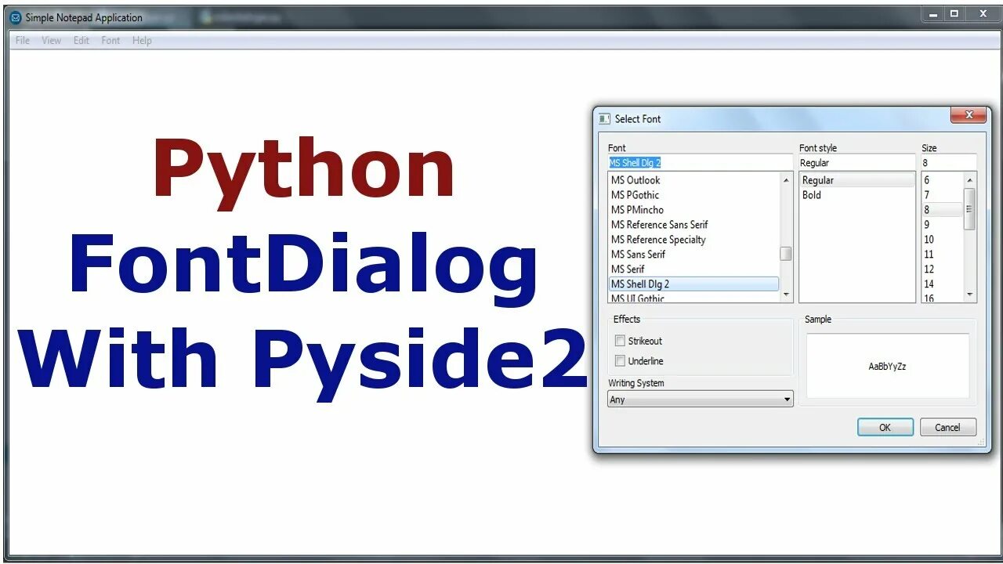Minimize the Simple Notepad Application window
The height and width of the screenshot is (564, 1003).
click(x=932, y=14)
